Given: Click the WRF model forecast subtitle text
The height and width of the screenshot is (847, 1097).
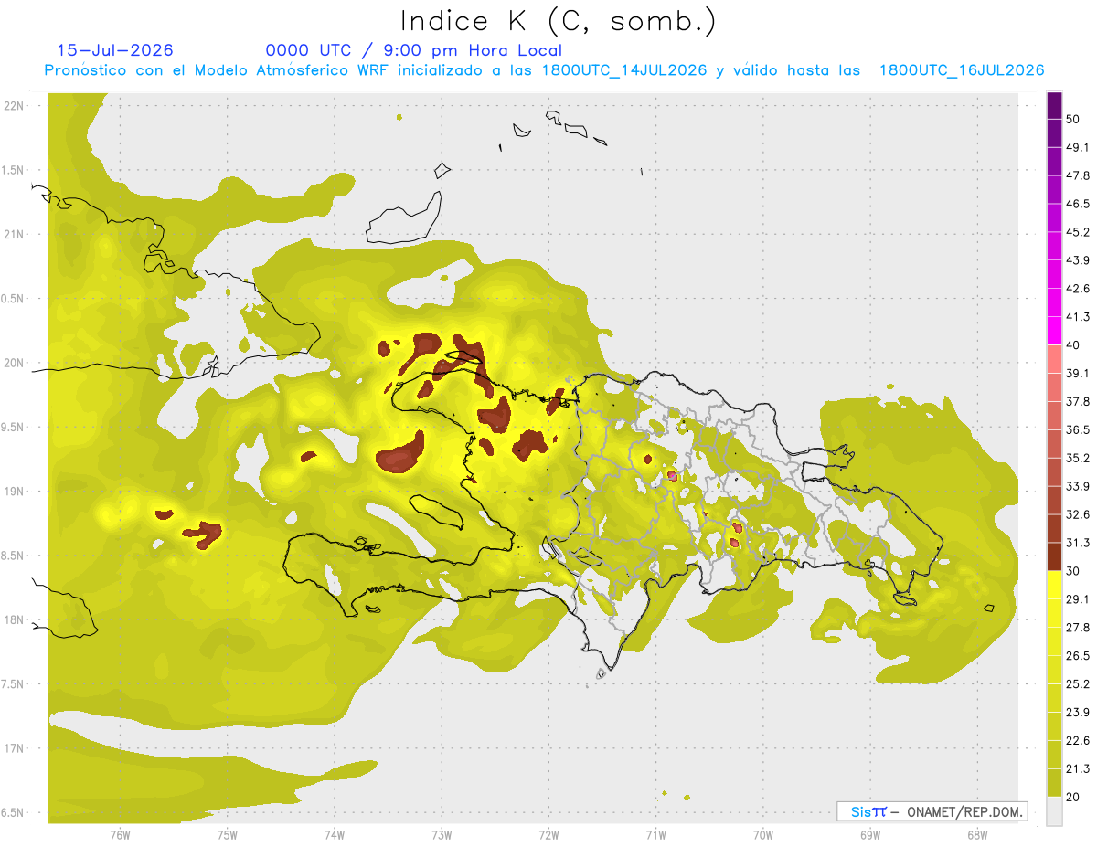Looking at the screenshot, I should click(x=544, y=70).
